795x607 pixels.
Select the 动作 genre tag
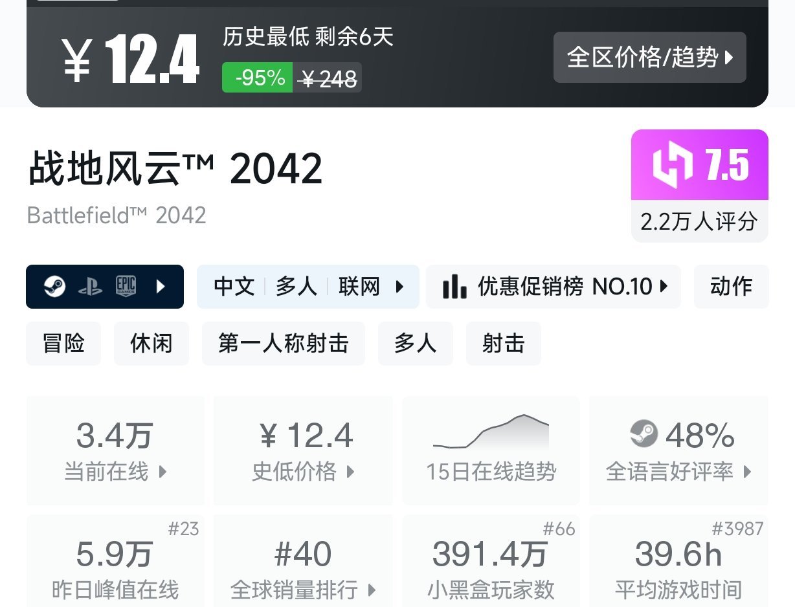732,286
